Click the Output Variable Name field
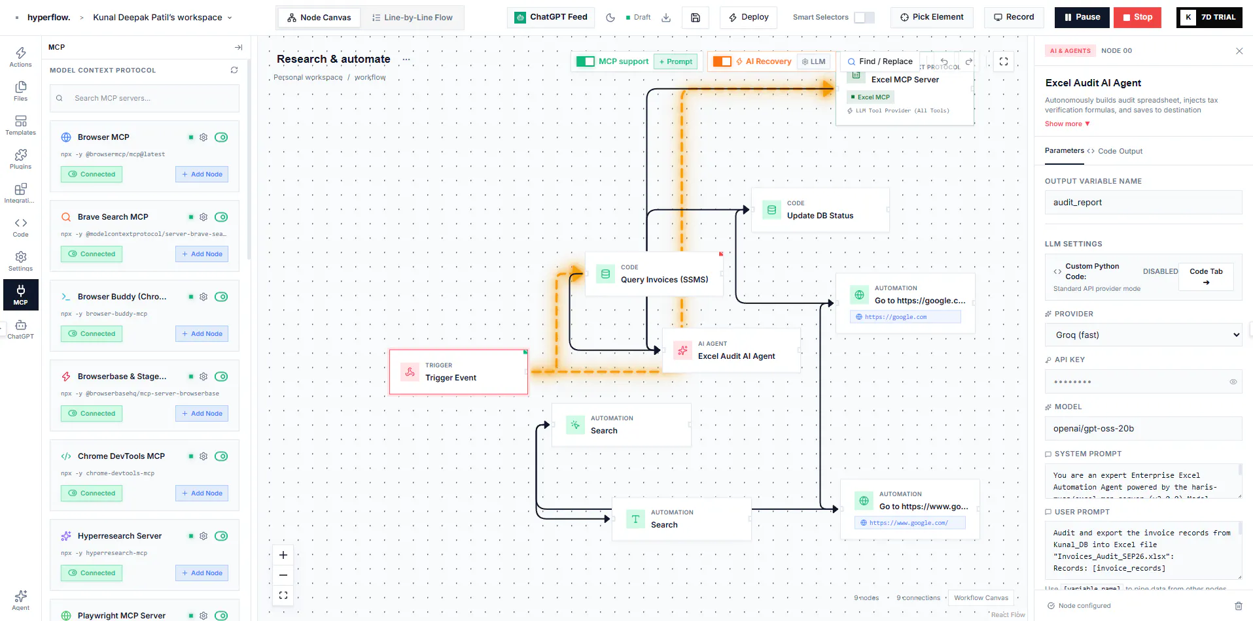 click(1144, 203)
